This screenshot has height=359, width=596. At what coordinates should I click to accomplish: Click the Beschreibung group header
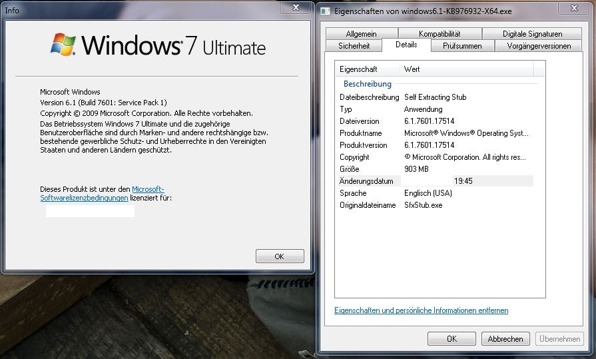click(367, 84)
